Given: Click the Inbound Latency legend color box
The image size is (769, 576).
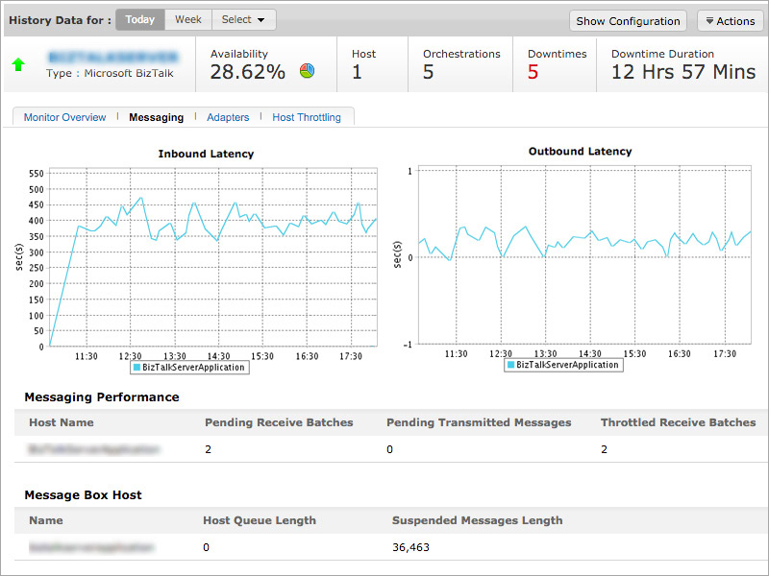Looking at the screenshot, I should pyautogui.click(x=136, y=368).
